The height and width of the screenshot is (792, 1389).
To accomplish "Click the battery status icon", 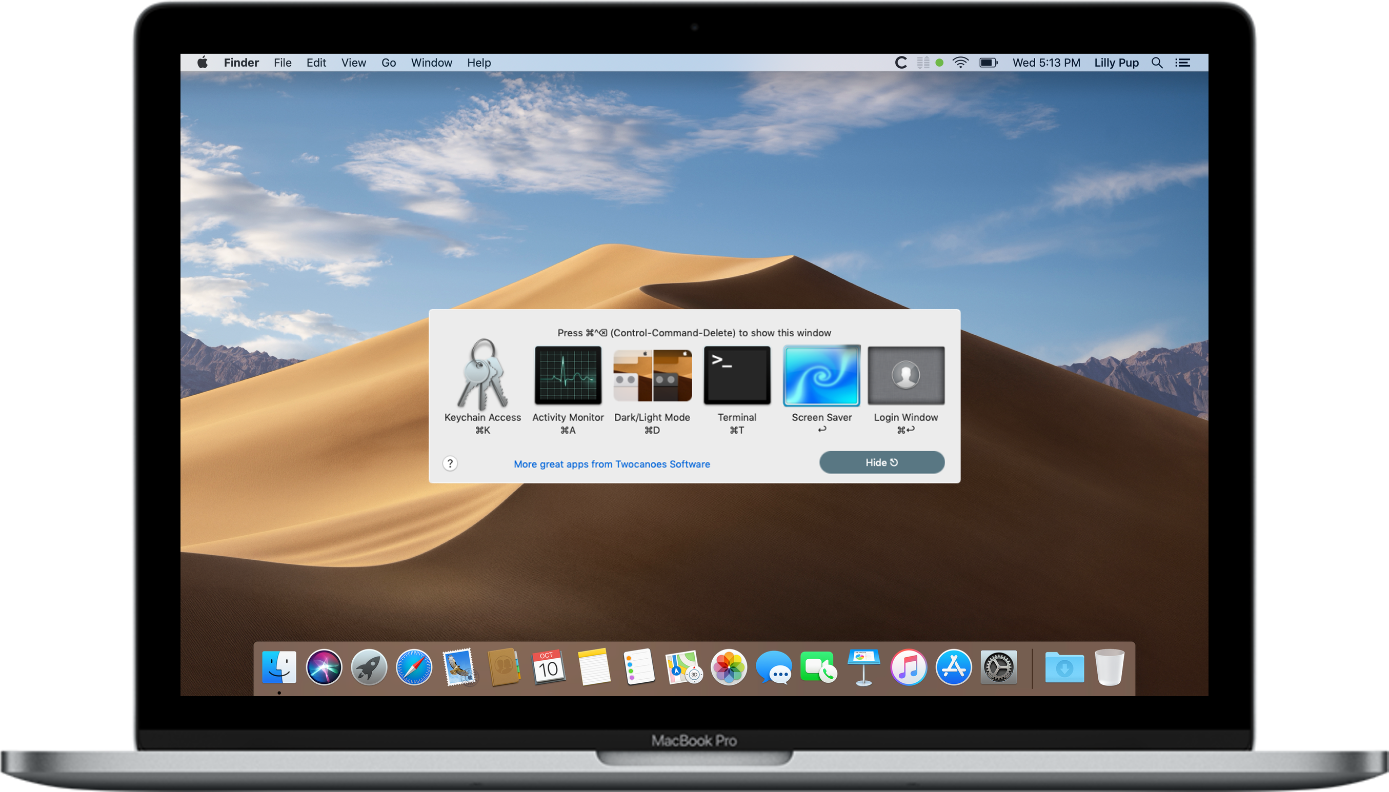I will pos(989,63).
